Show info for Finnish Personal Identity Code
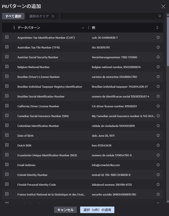 click(158, 184)
